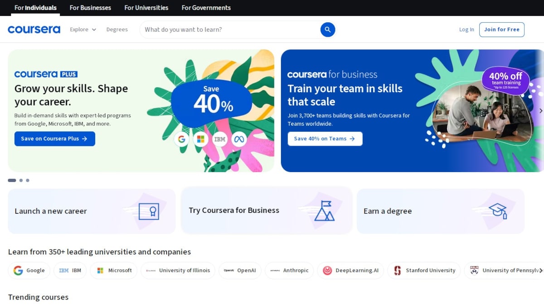Switch to the For Businesses tab
This screenshot has width=544, height=306.
click(x=90, y=8)
